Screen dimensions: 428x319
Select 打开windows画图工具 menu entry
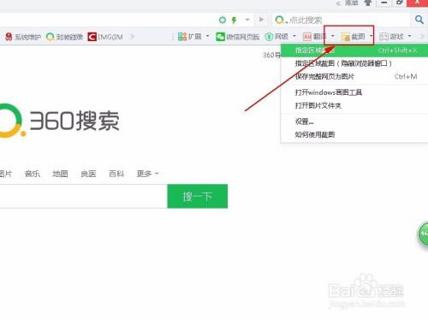(x=354, y=92)
